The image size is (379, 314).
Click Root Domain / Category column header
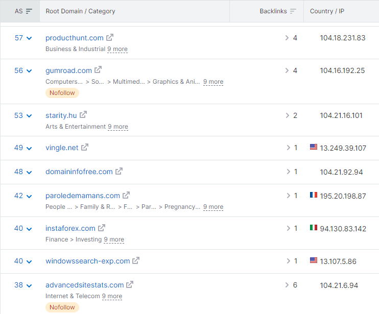[x=80, y=11]
